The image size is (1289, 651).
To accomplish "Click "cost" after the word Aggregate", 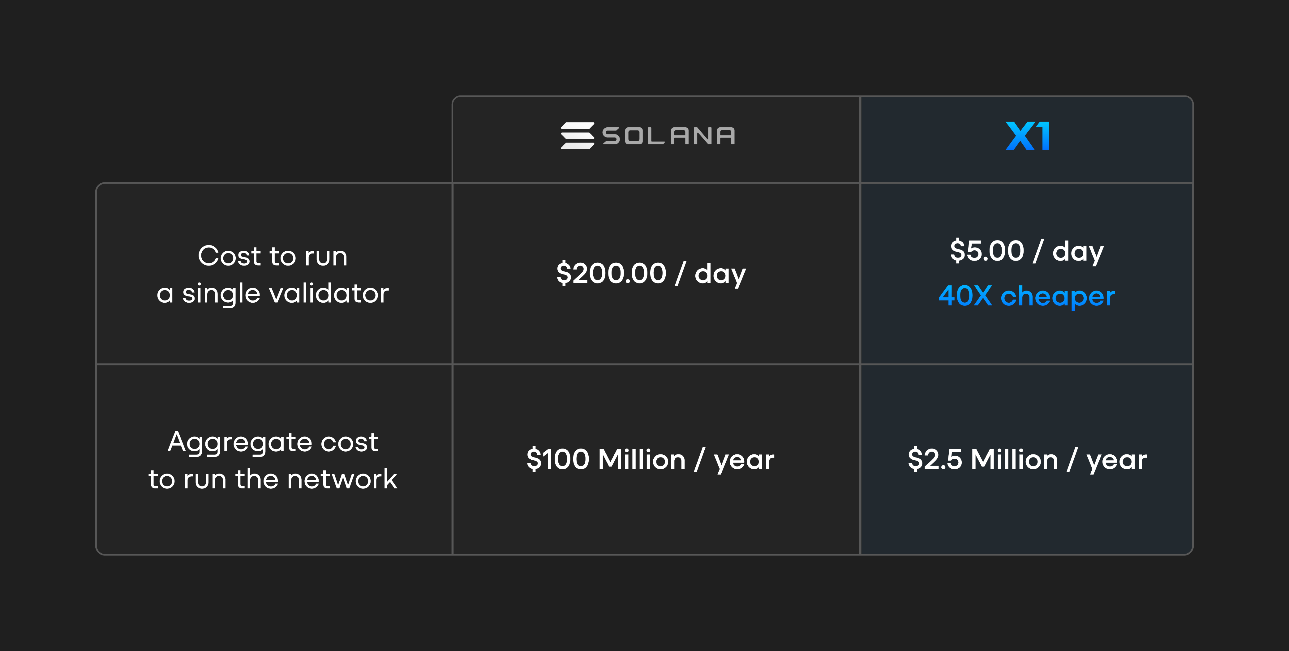I will (x=349, y=443).
